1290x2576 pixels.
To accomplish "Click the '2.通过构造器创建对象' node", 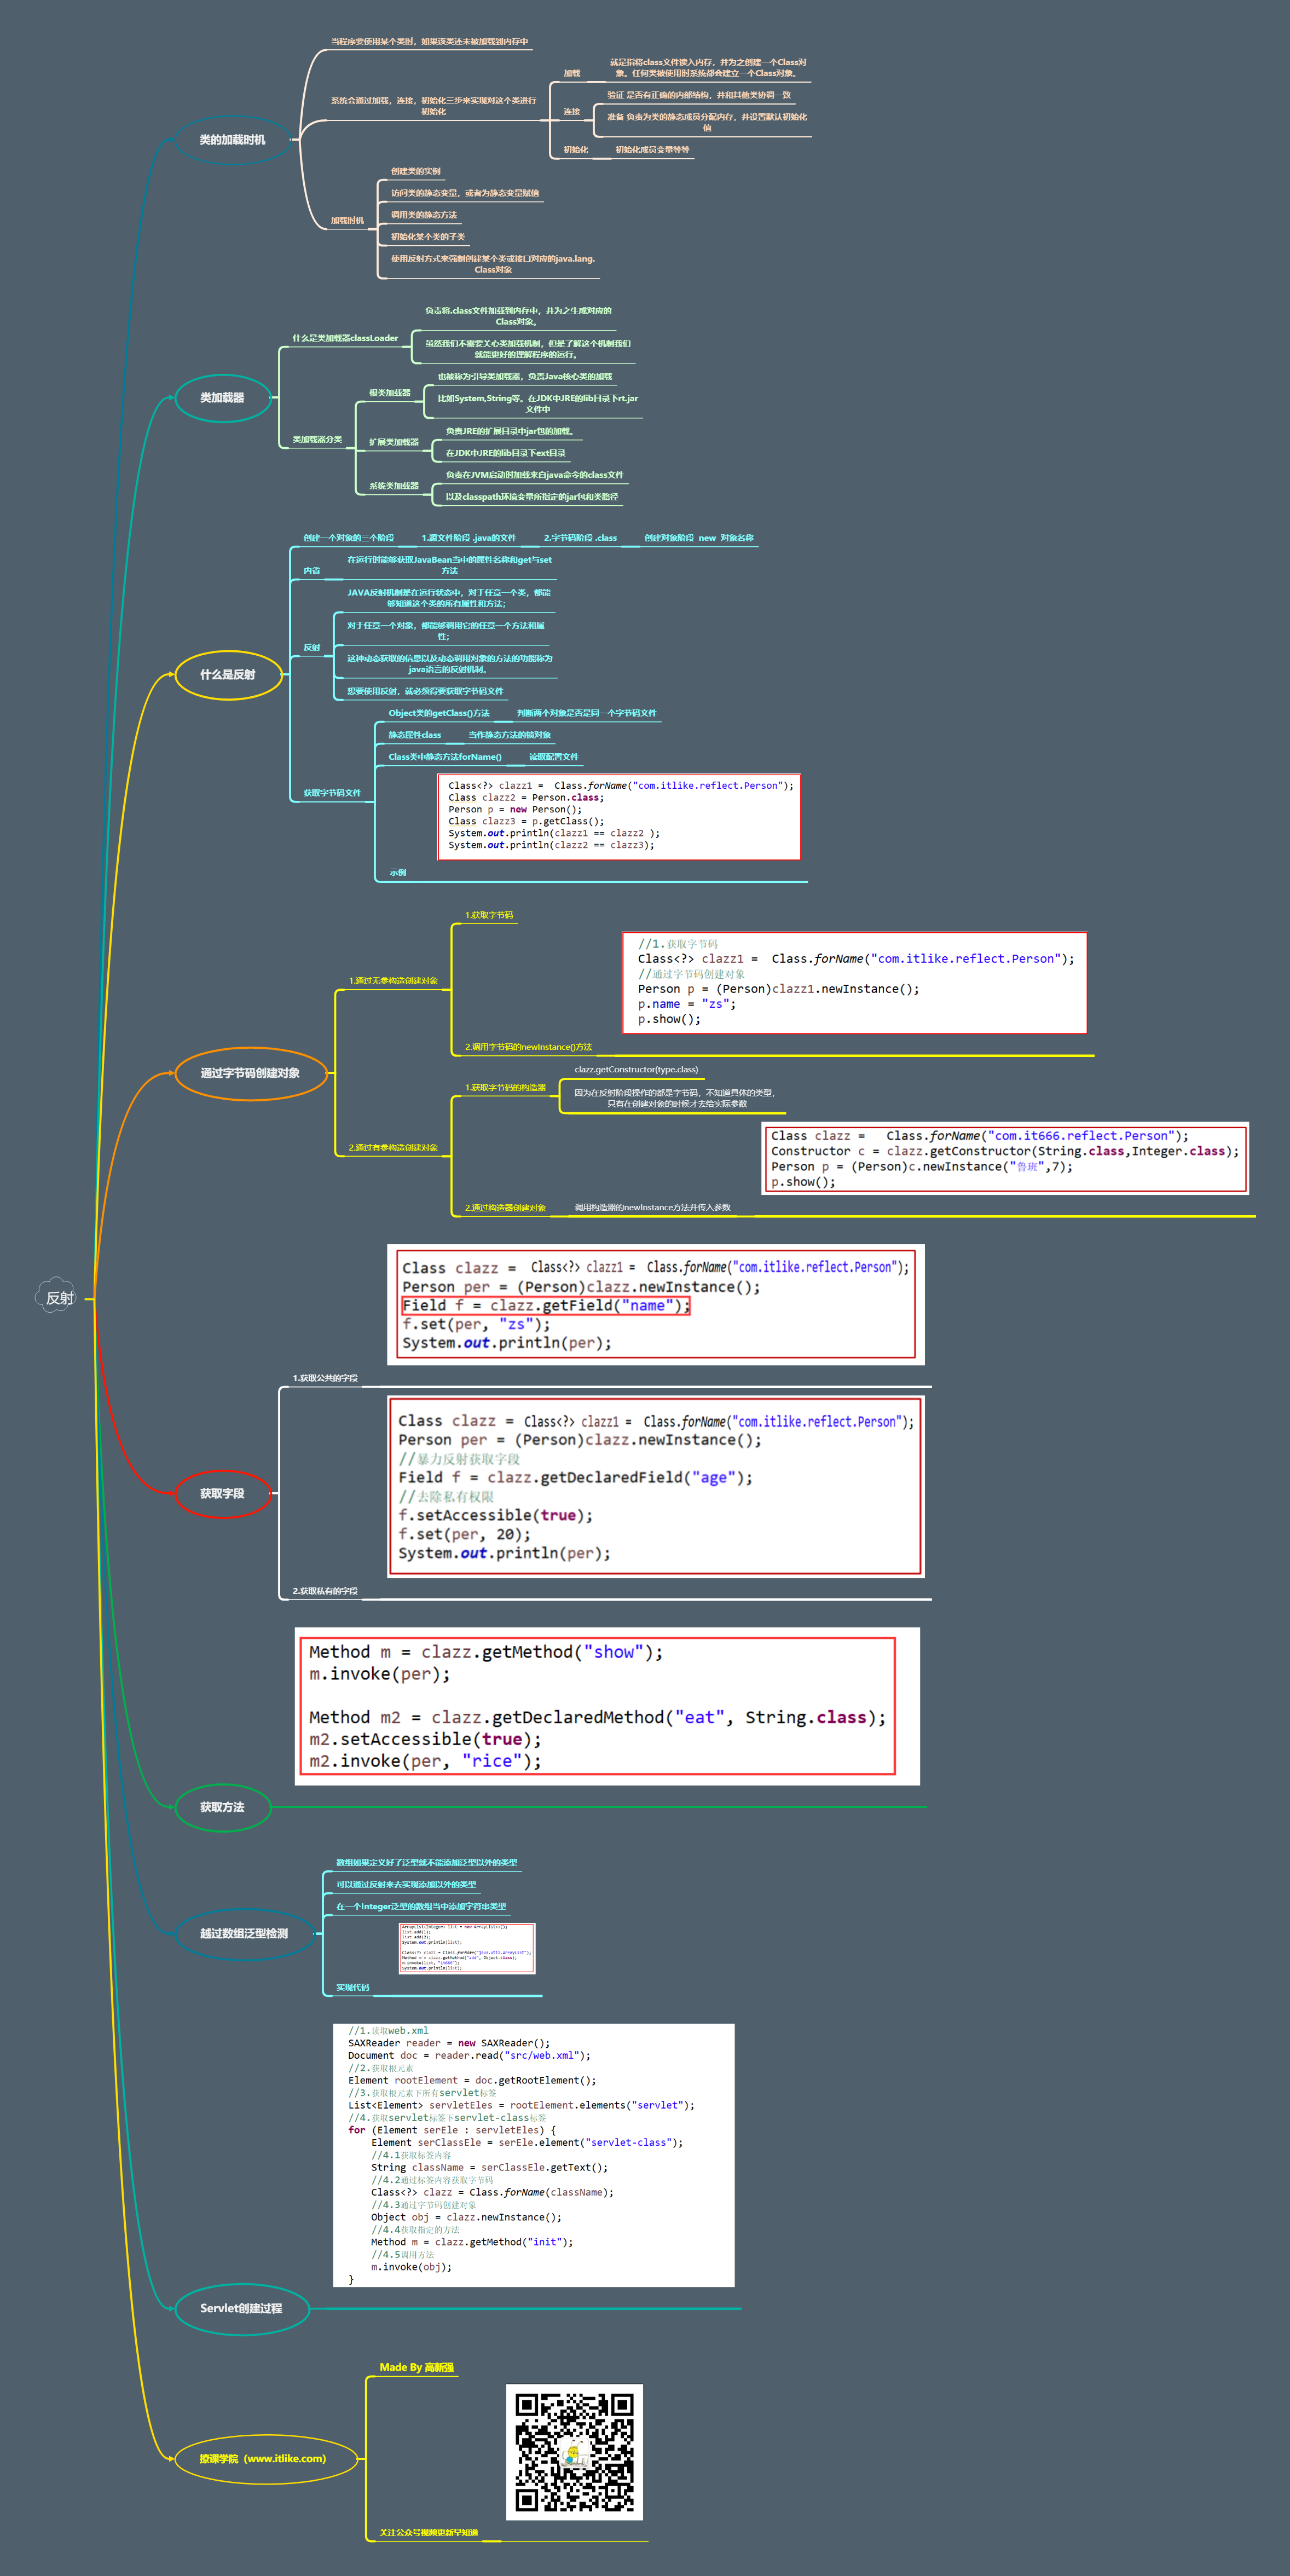I will 505,1208.
